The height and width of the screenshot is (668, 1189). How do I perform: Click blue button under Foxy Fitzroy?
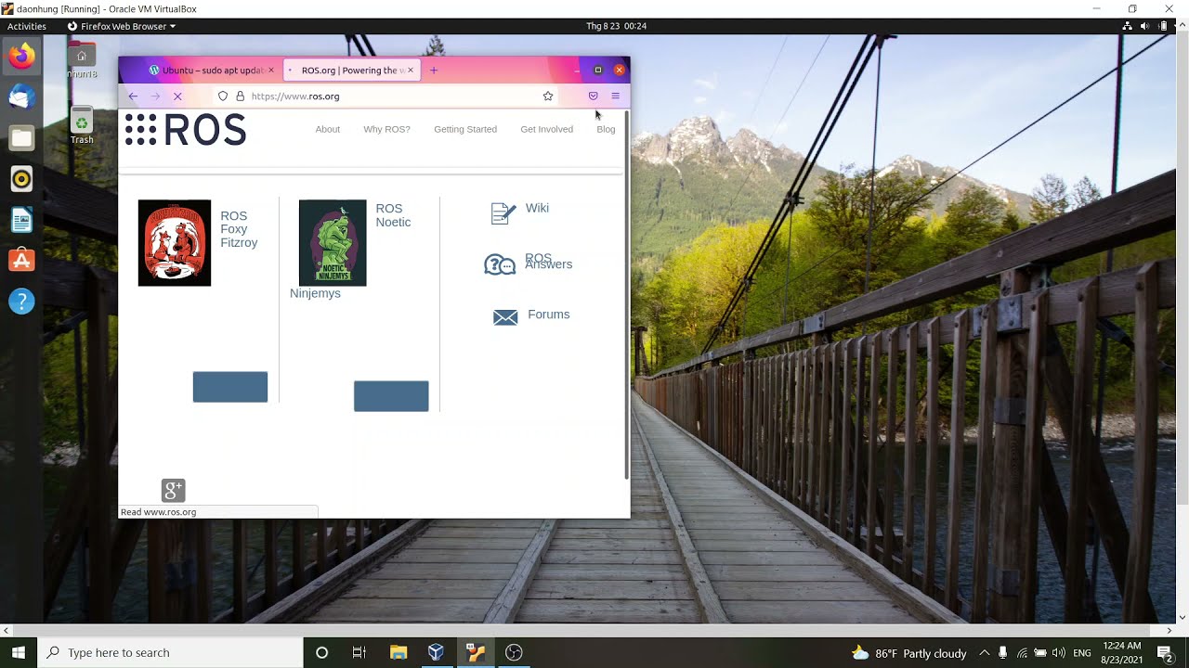(x=230, y=387)
